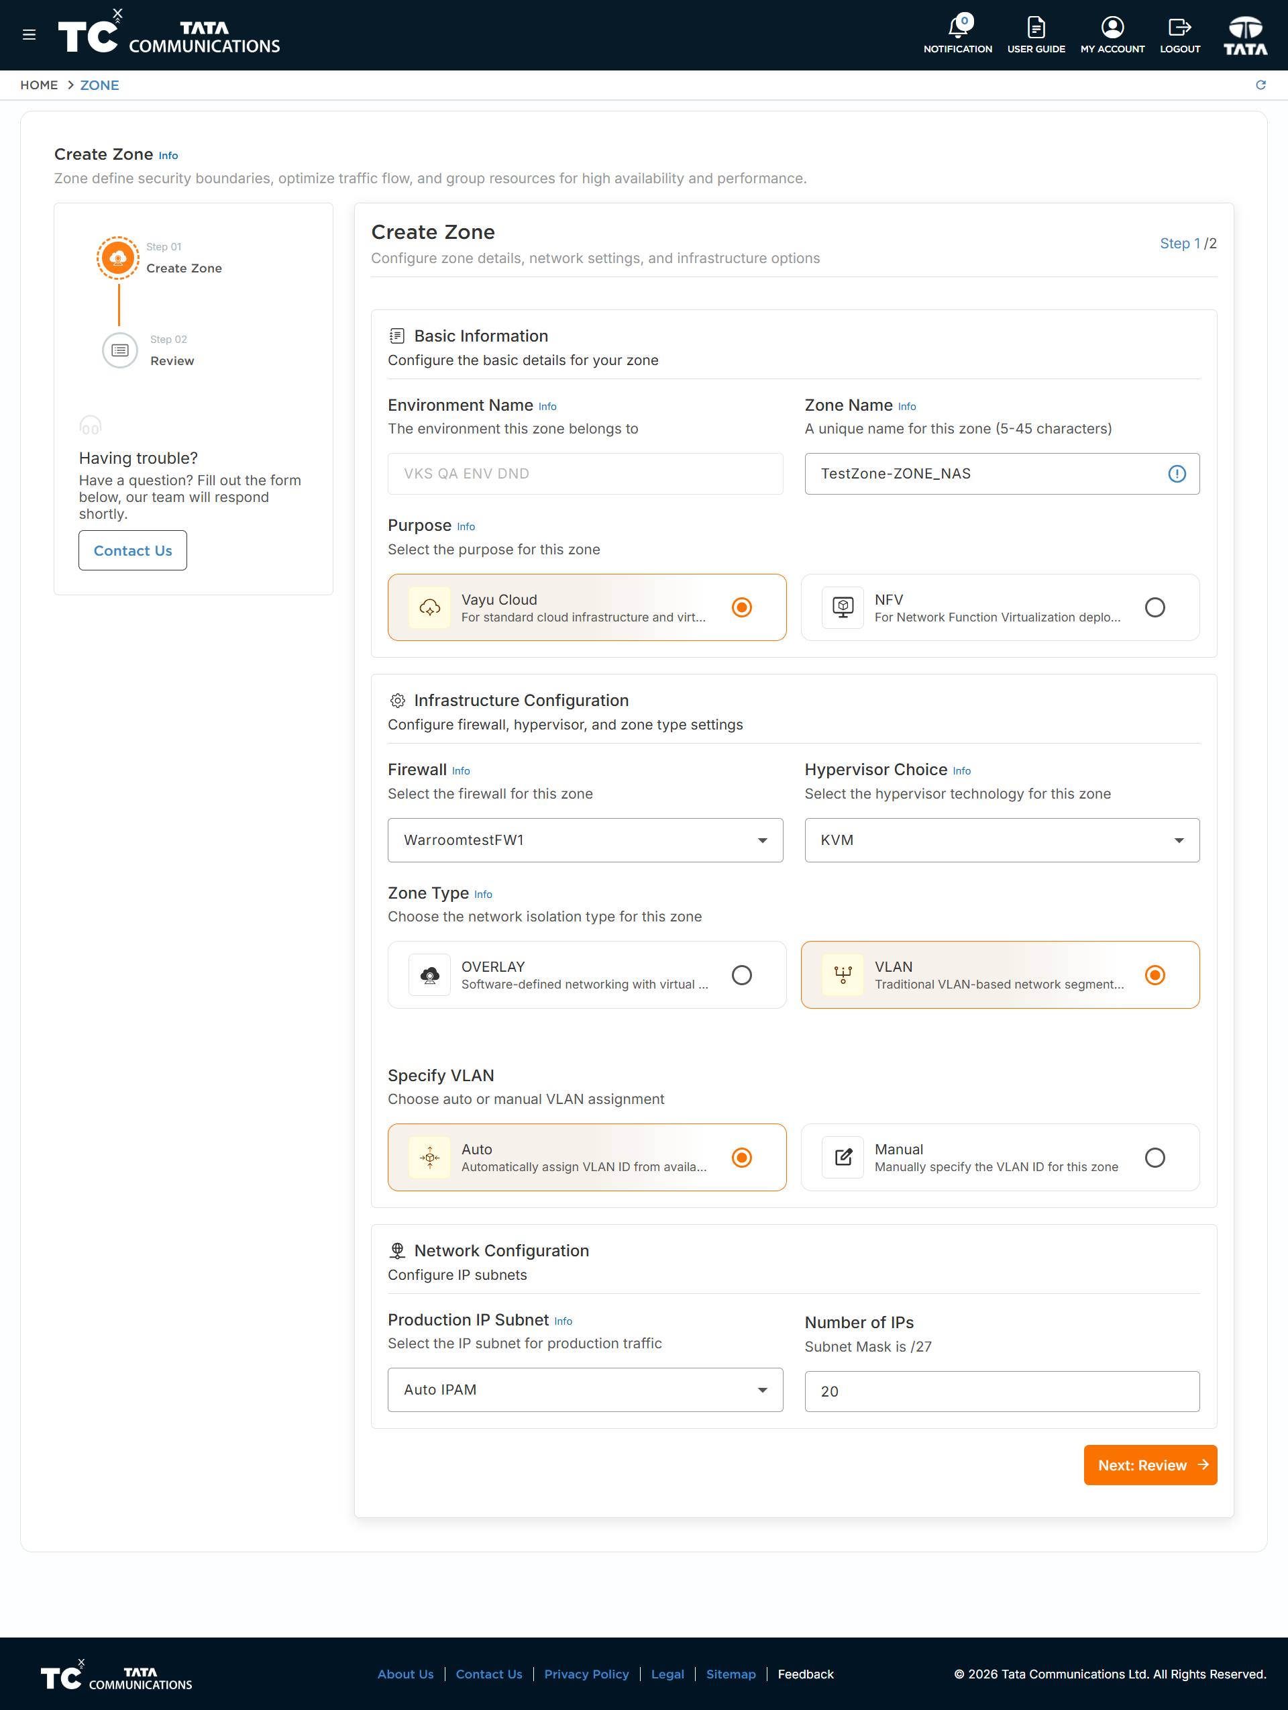Click Info link beside Environment Name
The height and width of the screenshot is (1710, 1288).
(x=548, y=407)
